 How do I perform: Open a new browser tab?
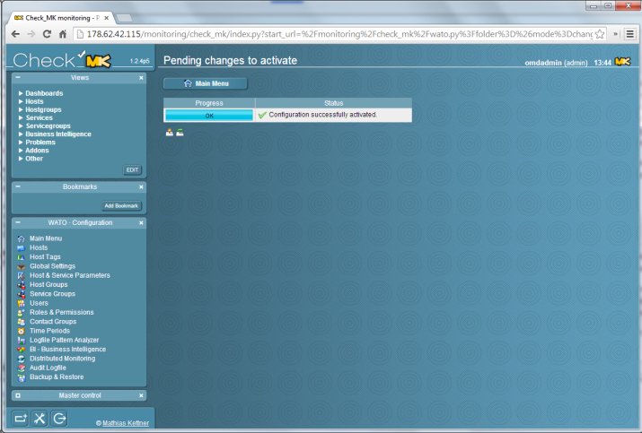click(124, 18)
